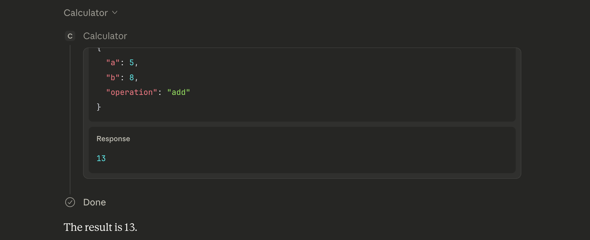
Task: Click the circular completion icon in the timeline
Action: tap(70, 202)
